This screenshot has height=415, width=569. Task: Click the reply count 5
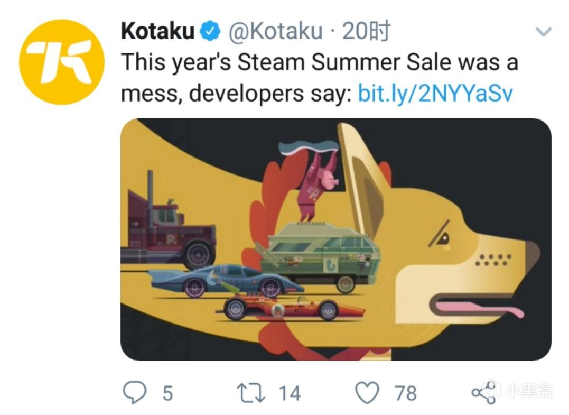pos(167,393)
